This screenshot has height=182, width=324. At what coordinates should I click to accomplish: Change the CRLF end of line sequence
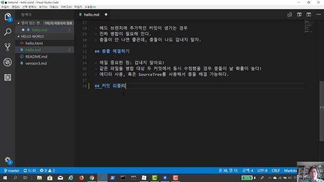pyautogui.click(x=275, y=171)
